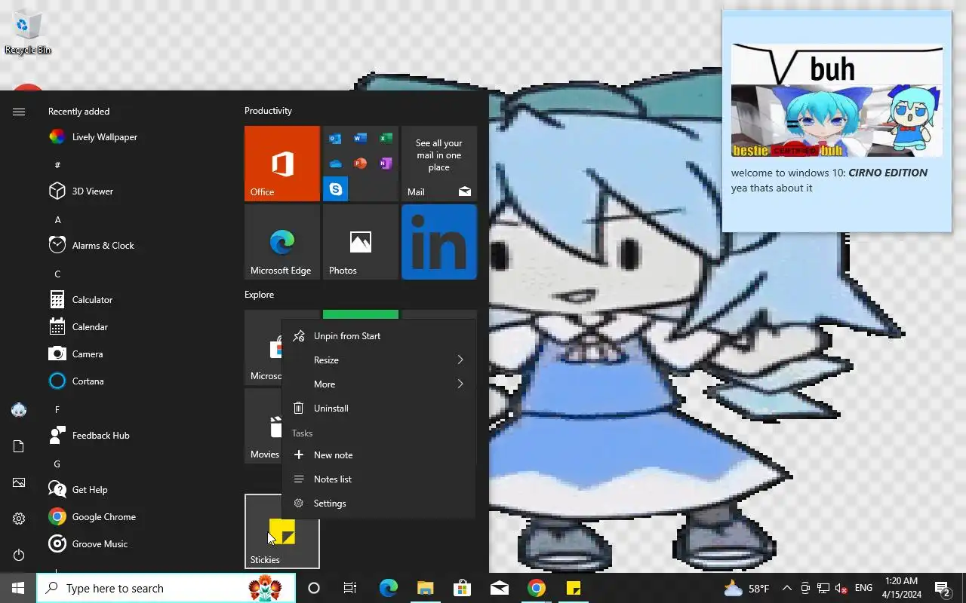Open Pictures from Start sidebar
Screen dimensions: 966x603
19,482
